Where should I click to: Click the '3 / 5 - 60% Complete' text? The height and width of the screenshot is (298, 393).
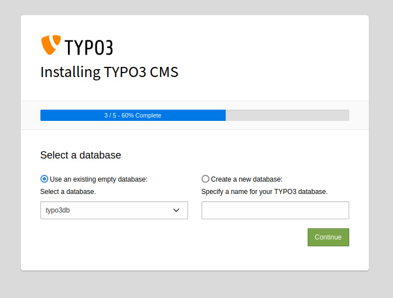point(132,115)
